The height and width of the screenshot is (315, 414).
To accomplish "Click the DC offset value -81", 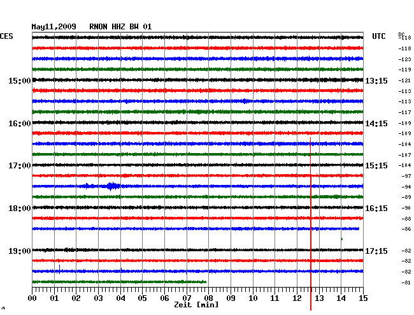I will click(406, 282).
